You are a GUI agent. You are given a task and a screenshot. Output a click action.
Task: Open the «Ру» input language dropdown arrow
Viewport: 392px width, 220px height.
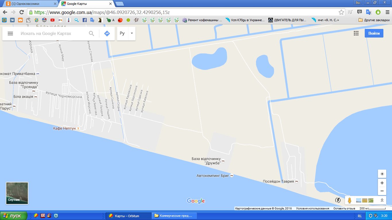click(132, 34)
